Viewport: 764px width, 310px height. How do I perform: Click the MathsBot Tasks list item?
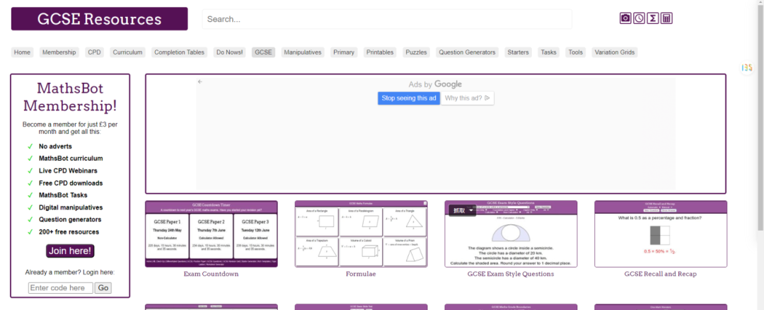point(63,195)
